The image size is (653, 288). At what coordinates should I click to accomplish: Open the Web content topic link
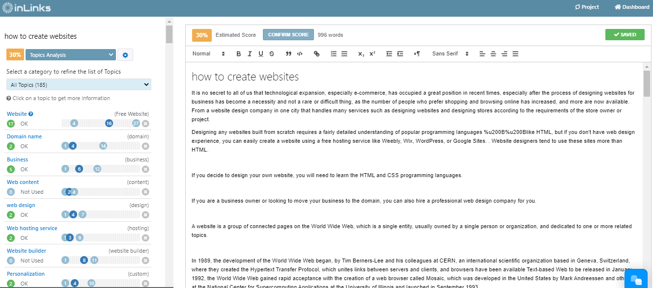coord(23,182)
